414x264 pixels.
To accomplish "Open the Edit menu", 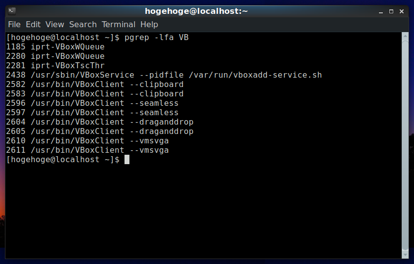I will pyautogui.click(x=33, y=25).
